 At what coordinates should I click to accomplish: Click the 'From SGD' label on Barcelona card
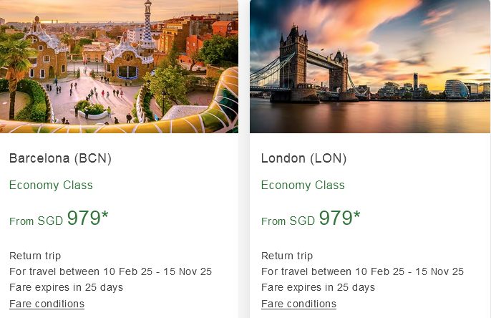click(x=36, y=221)
